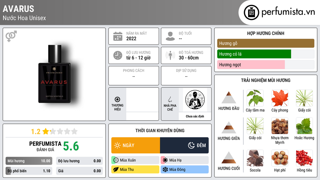Select the Cây phong maple leaf image
Screen dimensions: 320x180
280,98
